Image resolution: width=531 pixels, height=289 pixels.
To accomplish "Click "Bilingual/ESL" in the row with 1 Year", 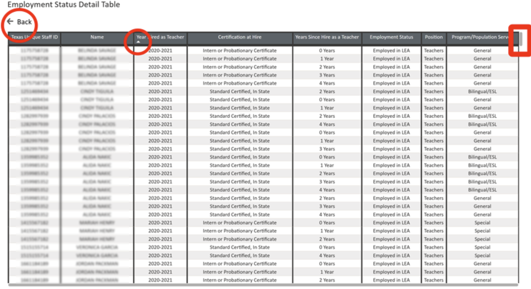I will pos(483,165).
